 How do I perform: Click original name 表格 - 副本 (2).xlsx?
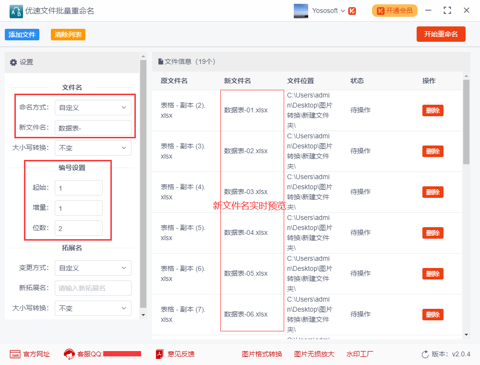point(183,110)
